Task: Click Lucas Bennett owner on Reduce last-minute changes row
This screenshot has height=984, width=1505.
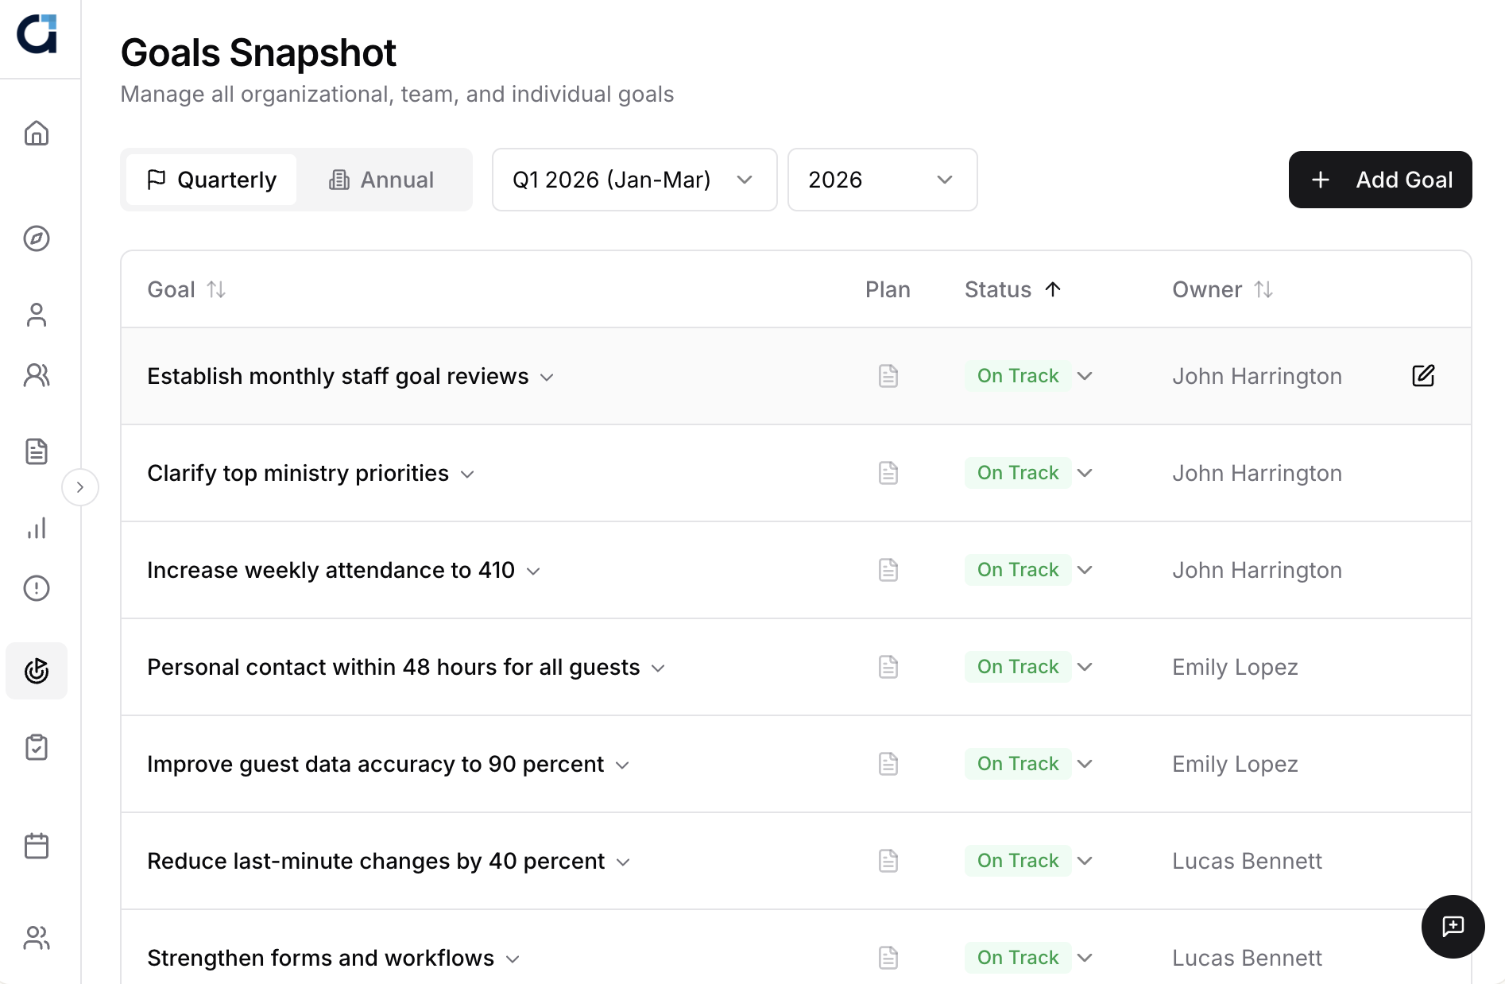Action: (1247, 861)
